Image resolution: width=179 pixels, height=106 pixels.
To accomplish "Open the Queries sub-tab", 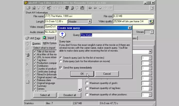I will click(36, 44).
